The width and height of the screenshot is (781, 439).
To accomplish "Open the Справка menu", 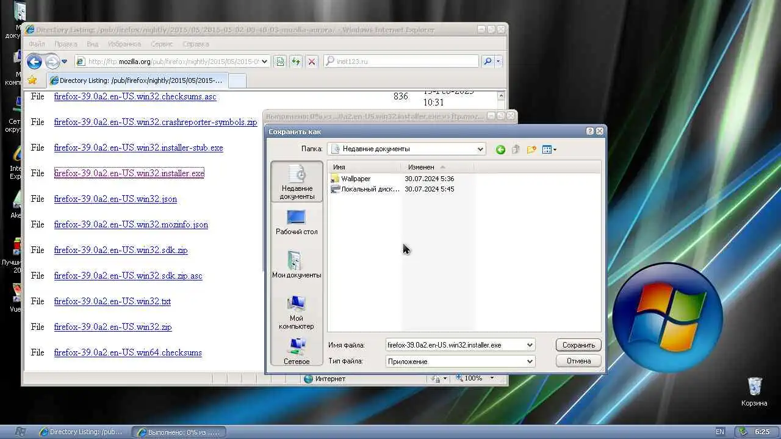I will pos(196,44).
